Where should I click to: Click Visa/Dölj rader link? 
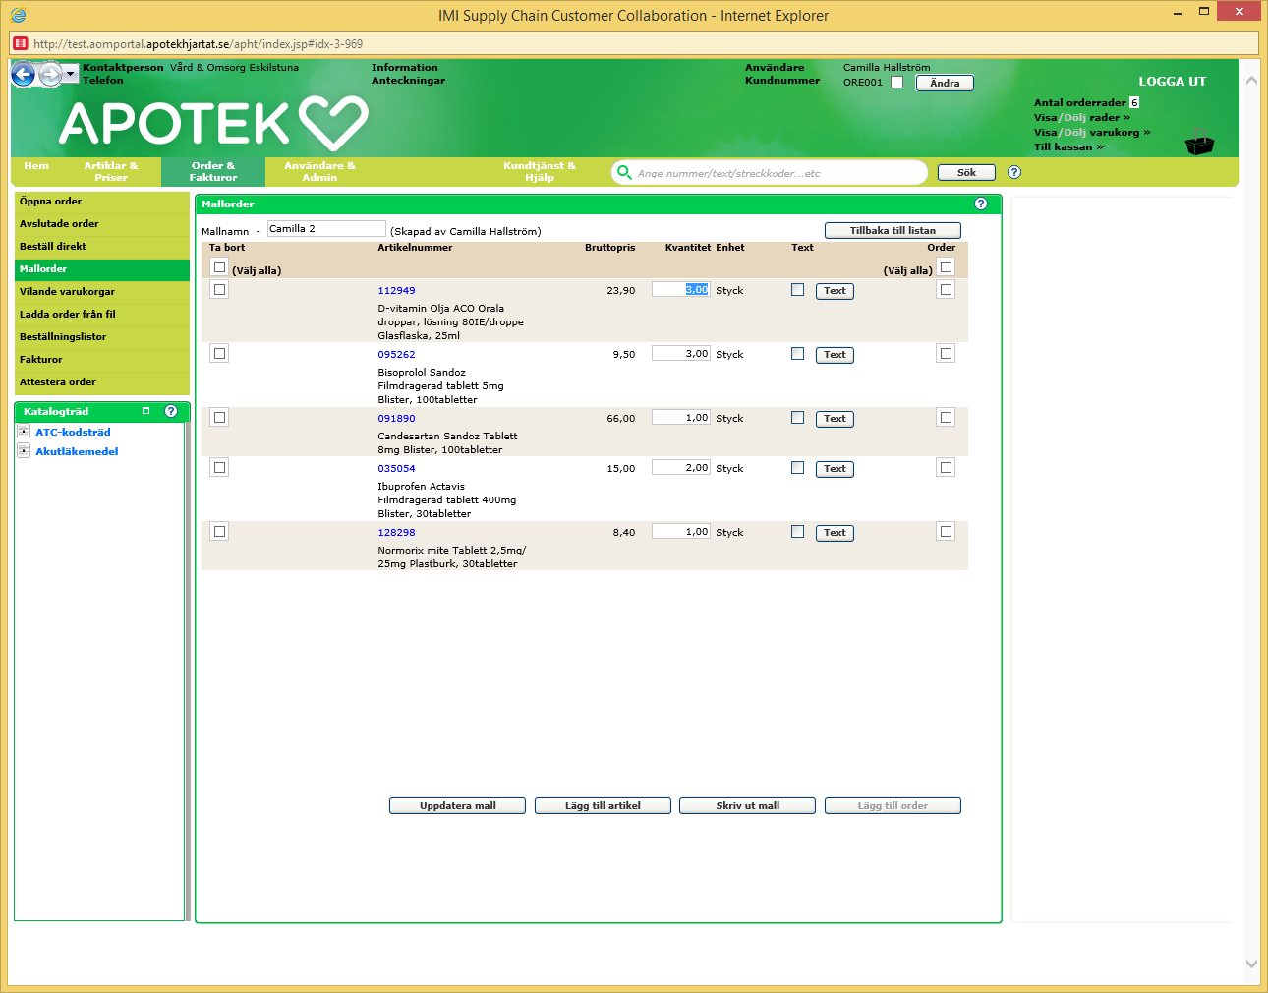click(x=1081, y=118)
